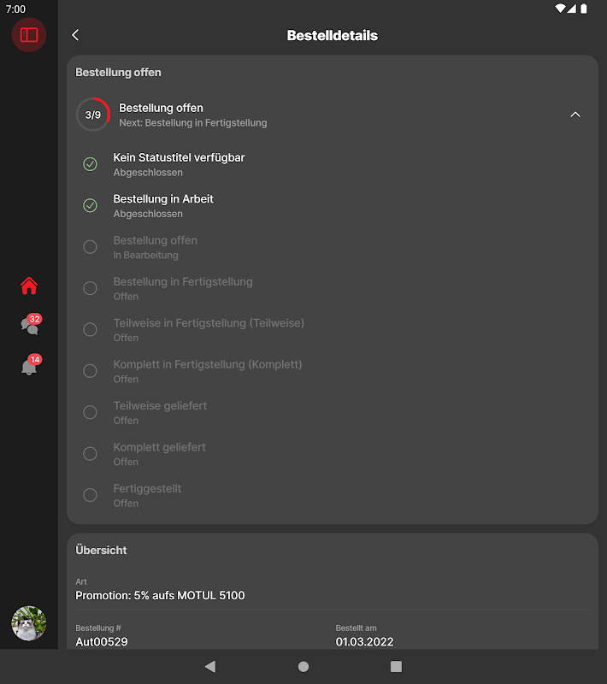Viewport: 607px width, 684px height.
Task: Click the Wi-Fi status icon
Action: 560,9
